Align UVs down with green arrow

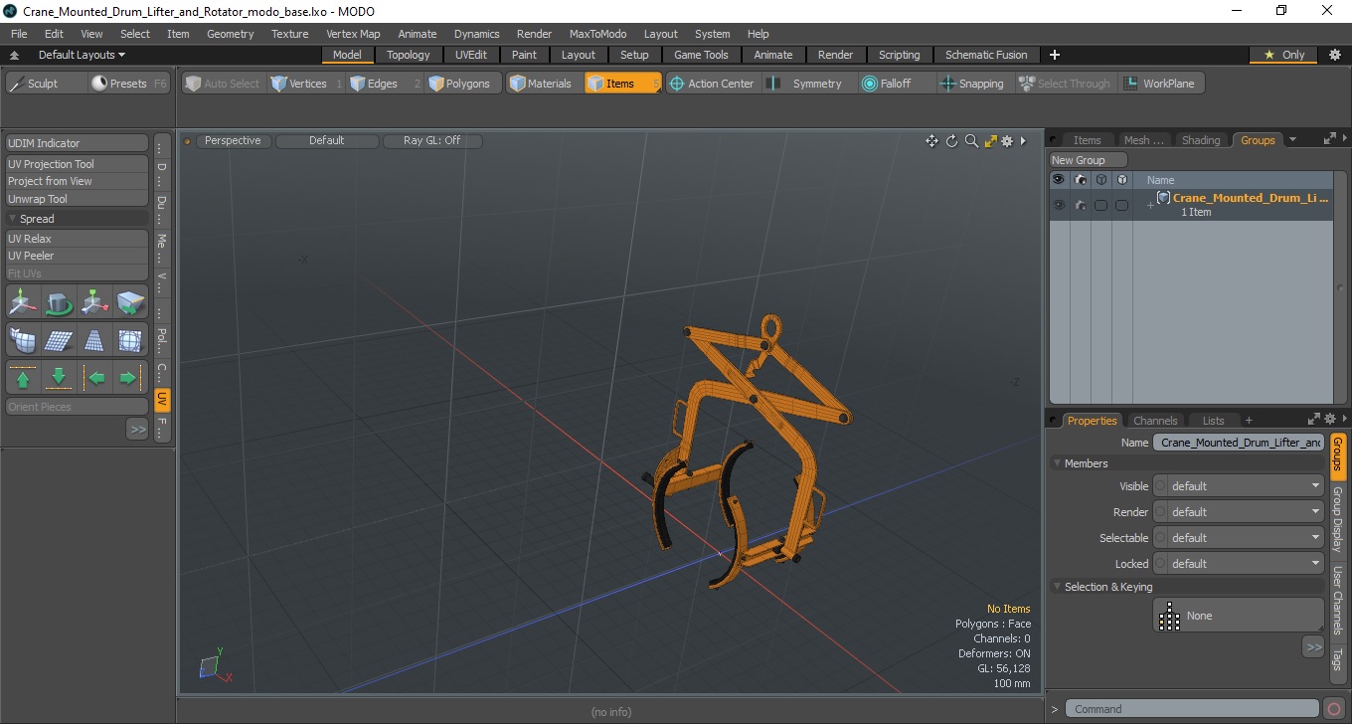click(59, 378)
